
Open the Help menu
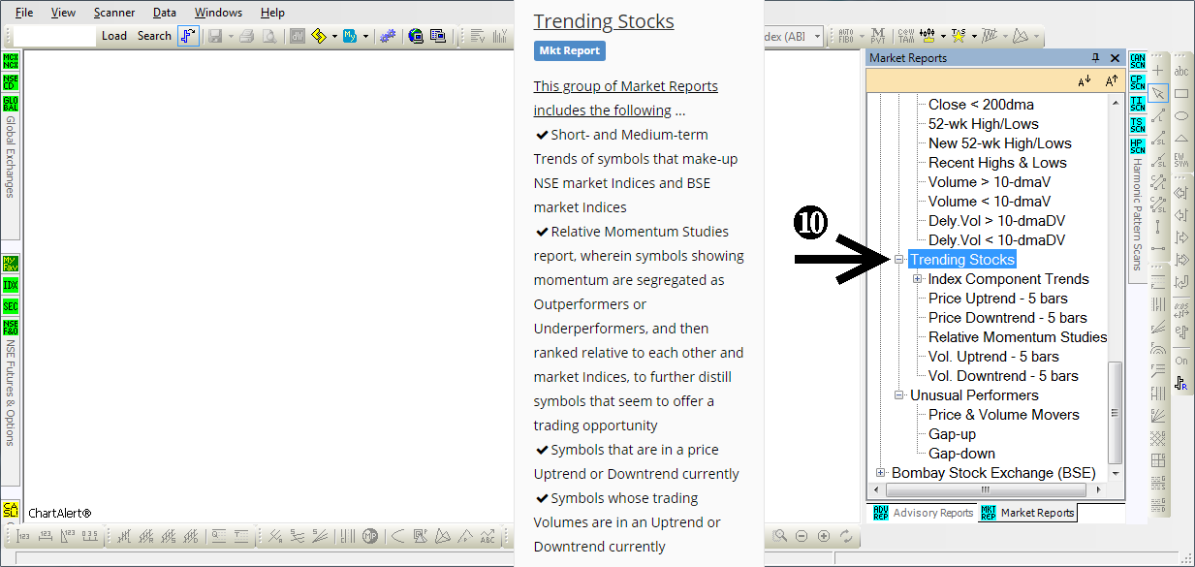[x=272, y=13]
